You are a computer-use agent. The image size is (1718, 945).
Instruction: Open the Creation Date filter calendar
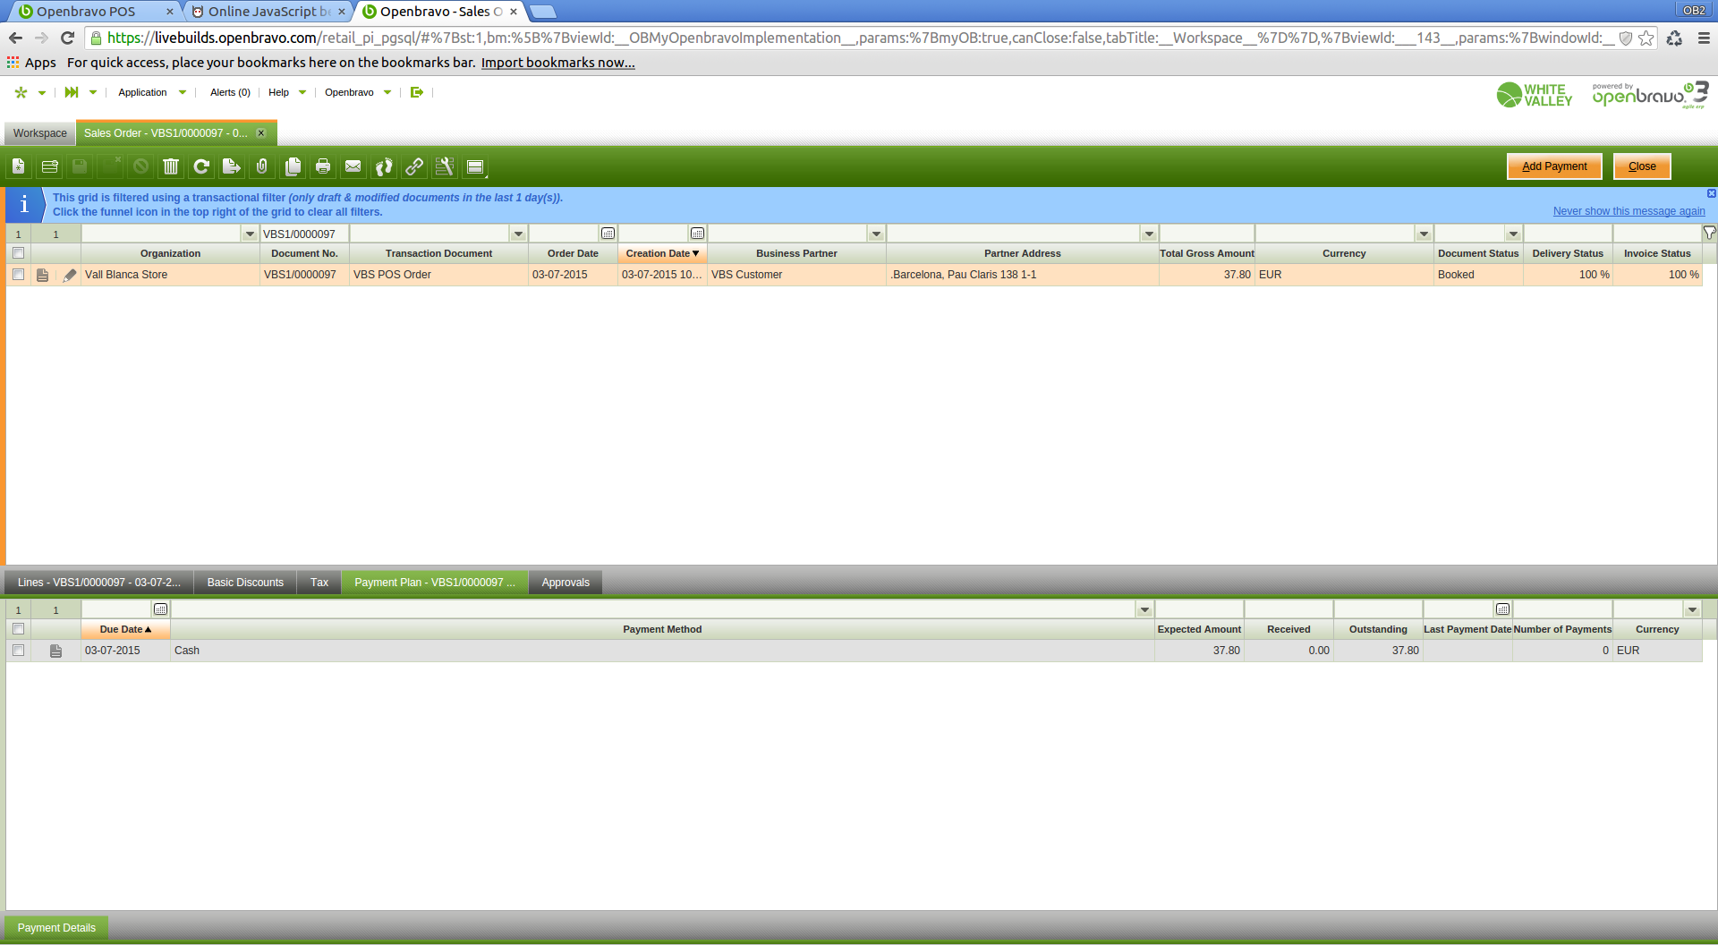tap(698, 234)
